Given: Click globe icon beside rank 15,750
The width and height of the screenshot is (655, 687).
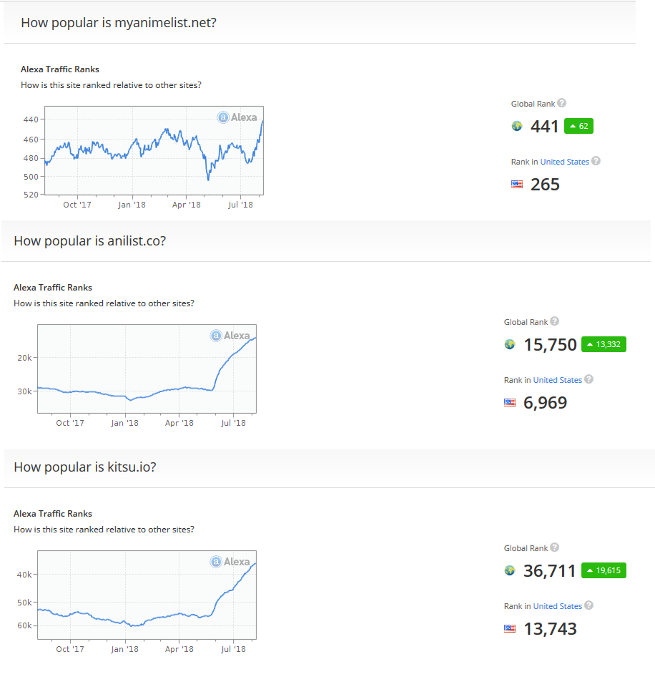Looking at the screenshot, I should (x=510, y=344).
